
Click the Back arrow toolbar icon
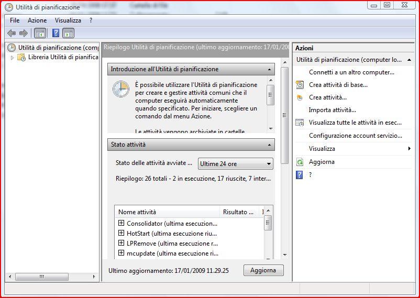pos(12,33)
